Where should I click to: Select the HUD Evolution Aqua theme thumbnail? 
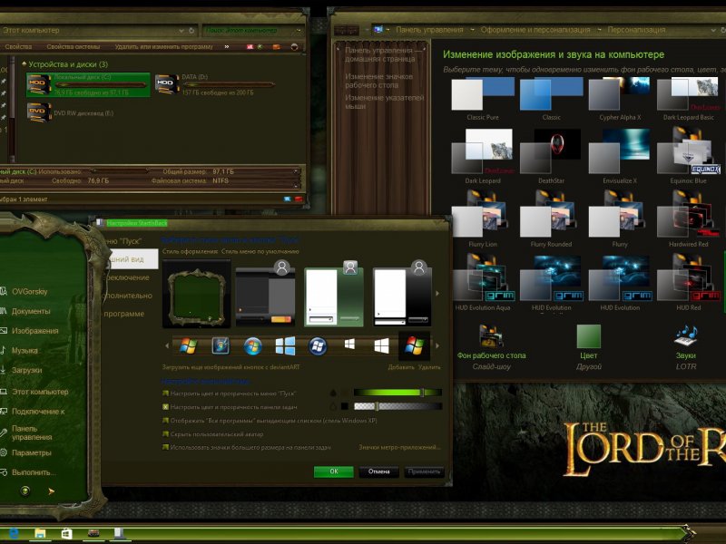pos(483,278)
